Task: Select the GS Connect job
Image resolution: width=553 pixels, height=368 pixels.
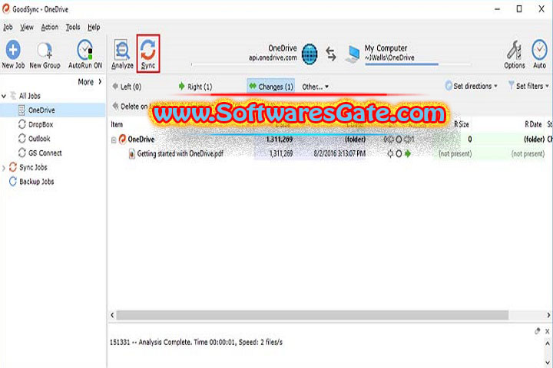Action: pyautogui.click(x=45, y=153)
